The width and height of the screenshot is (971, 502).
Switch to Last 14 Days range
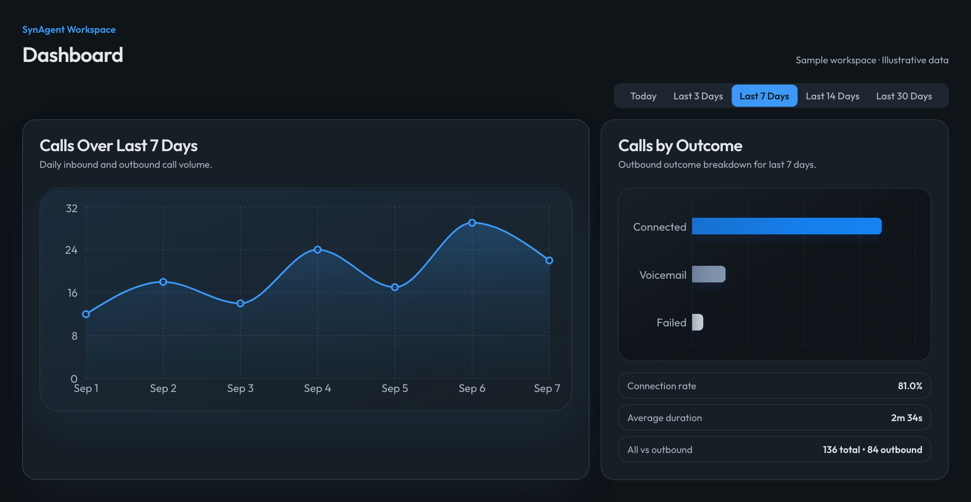(832, 96)
